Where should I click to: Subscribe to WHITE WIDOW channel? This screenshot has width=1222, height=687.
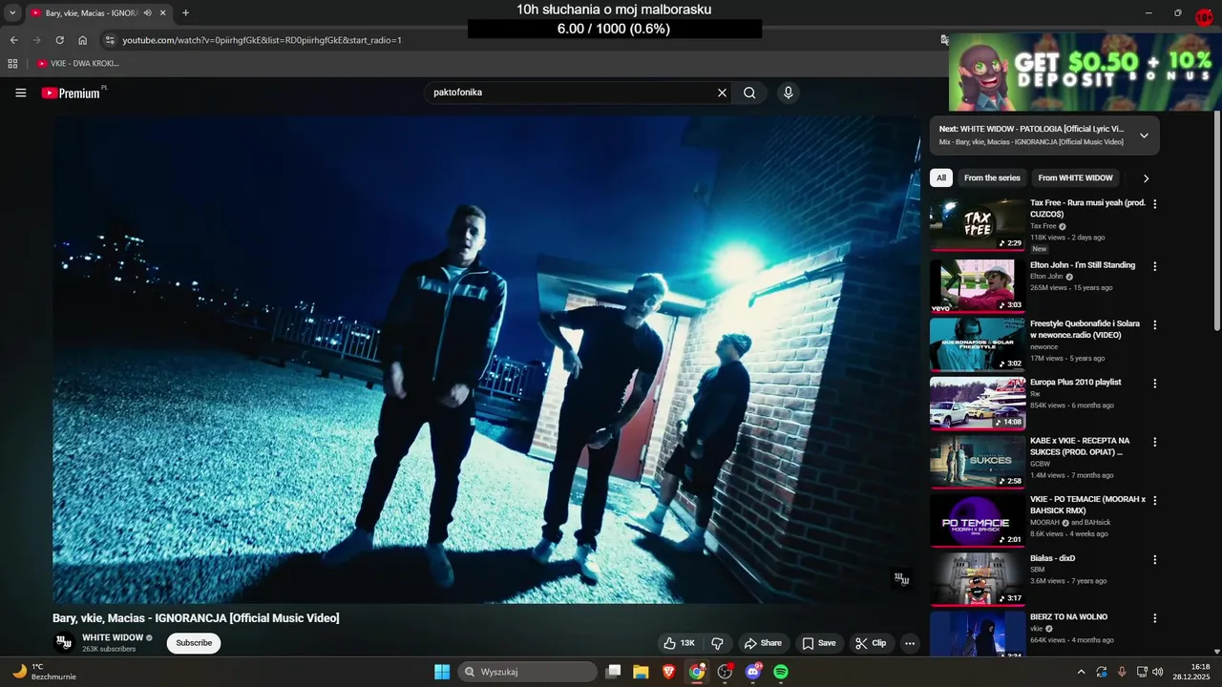(194, 643)
